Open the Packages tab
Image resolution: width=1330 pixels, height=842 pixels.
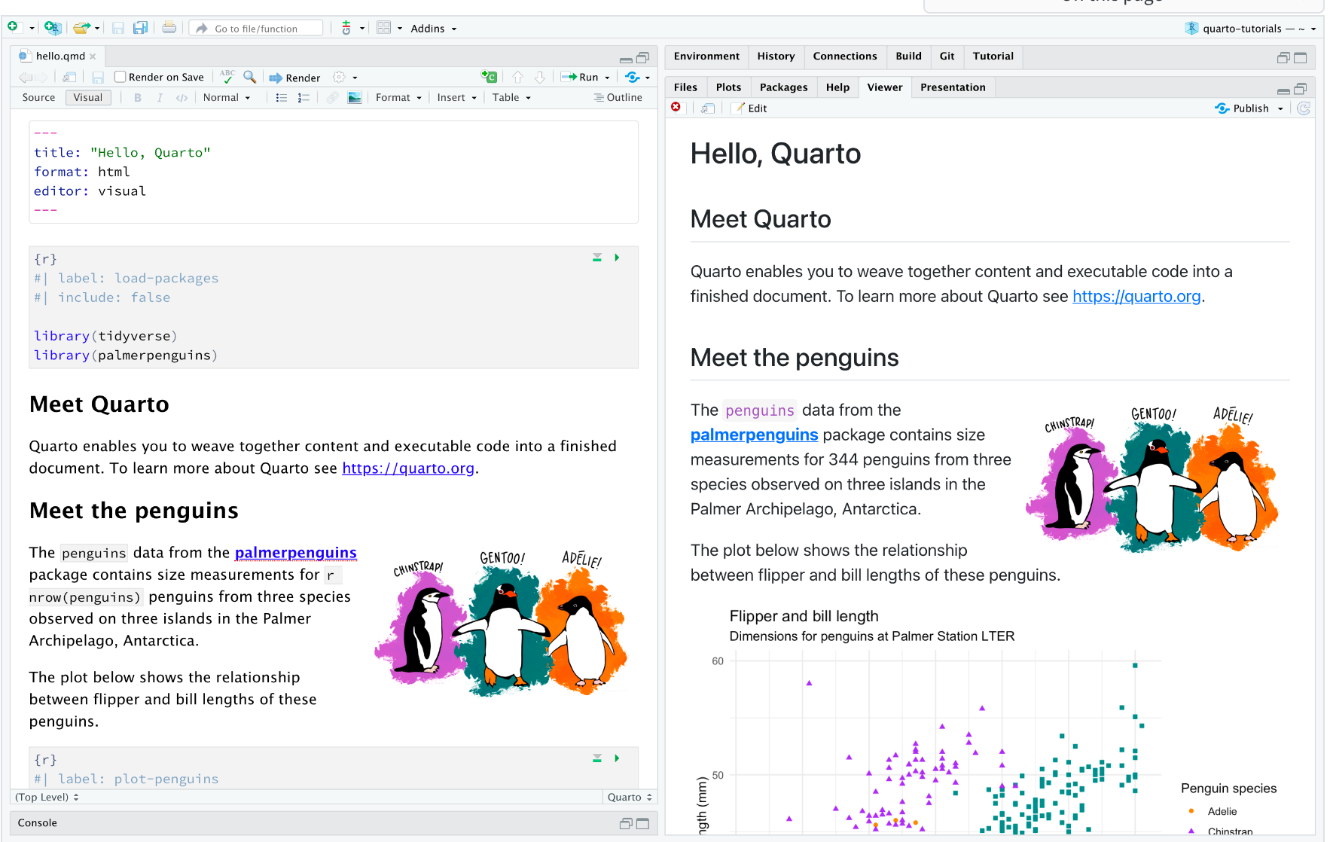pos(783,87)
